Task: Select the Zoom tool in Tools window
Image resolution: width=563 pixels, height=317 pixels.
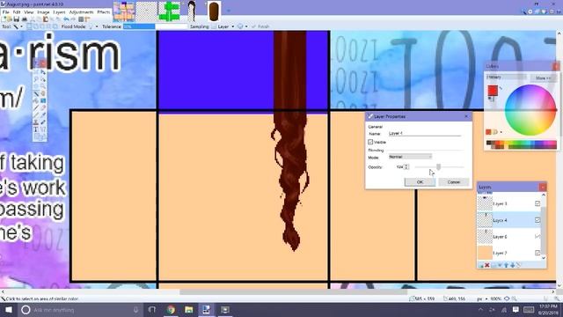Action: [x=43, y=86]
